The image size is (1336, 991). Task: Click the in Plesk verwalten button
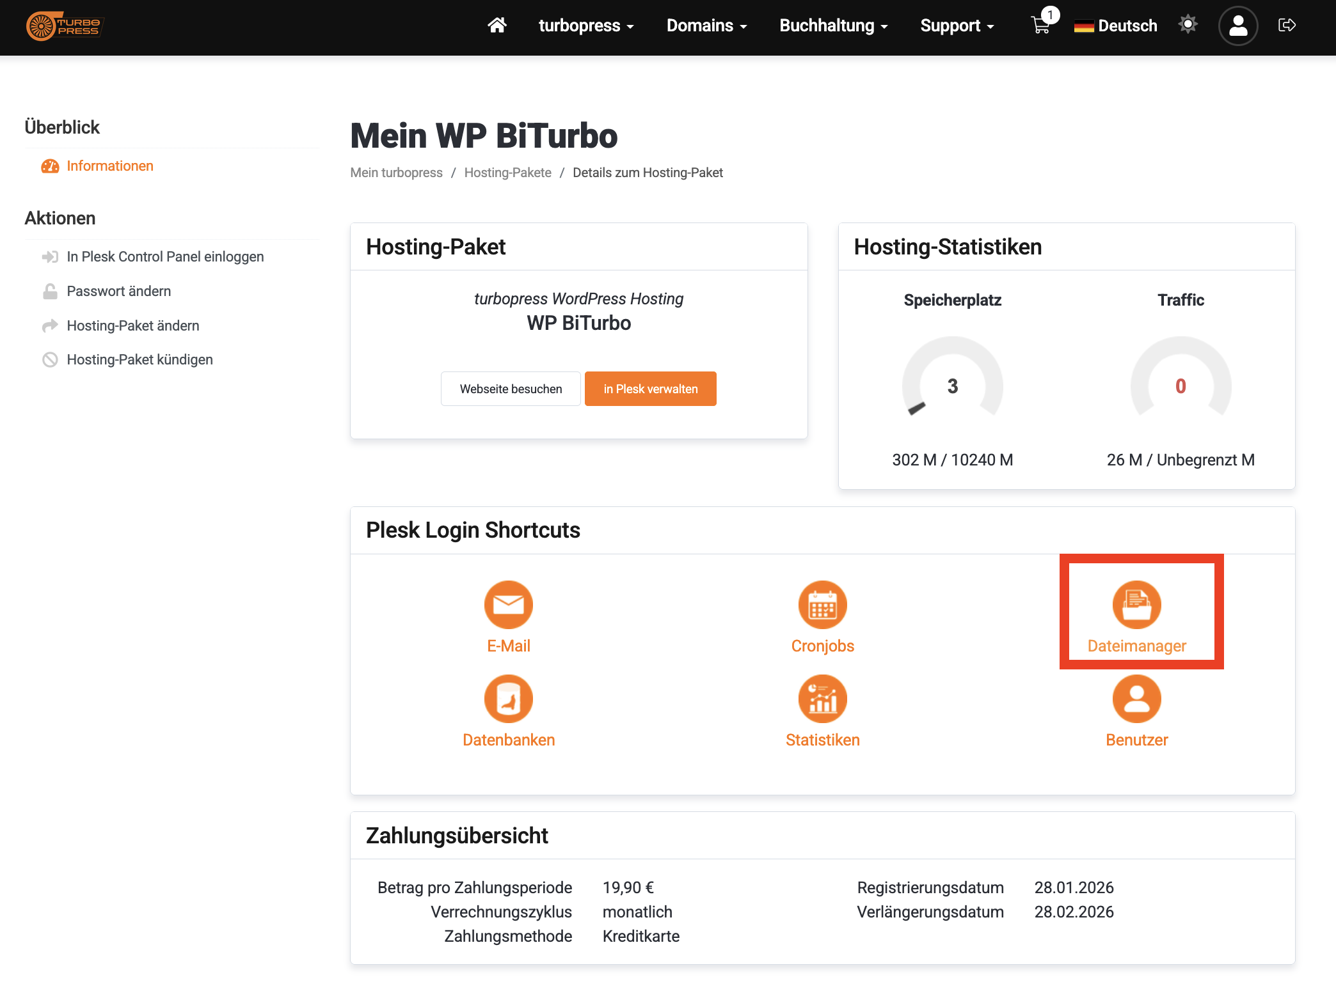click(x=650, y=389)
